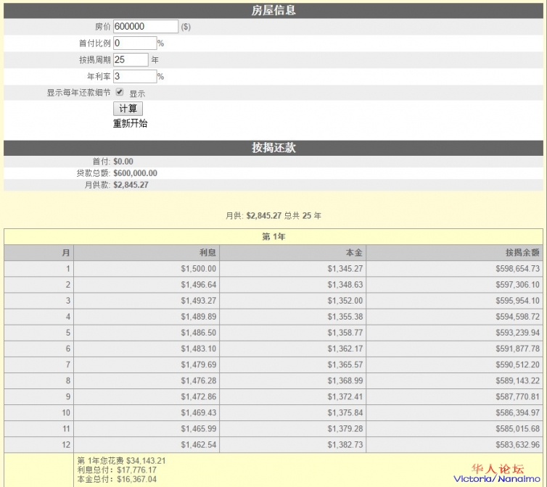Click the 重新开始 link
This screenshot has height=487, width=547.
[131, 124]
